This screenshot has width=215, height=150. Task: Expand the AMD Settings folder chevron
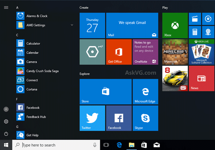(x=72, y=25)
